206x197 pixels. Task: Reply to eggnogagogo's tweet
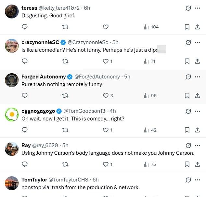click(x=25, y=130)
